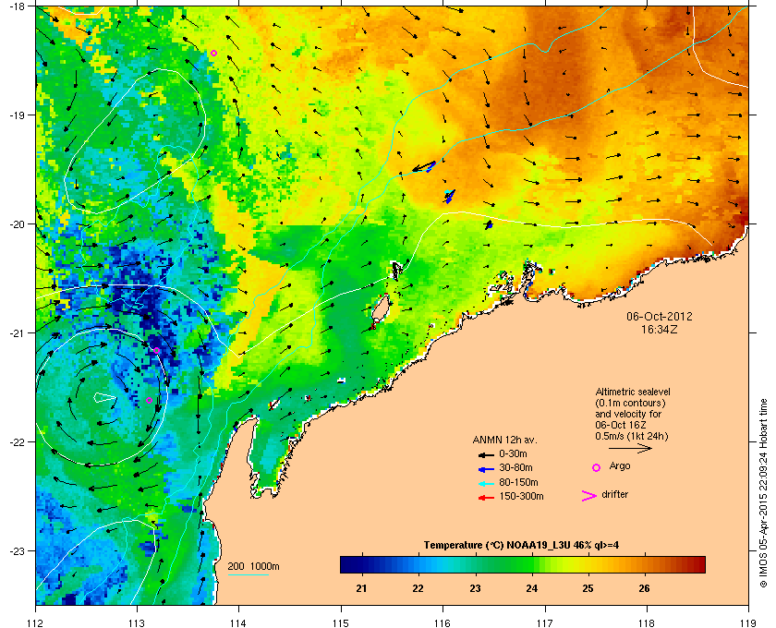Click the '0-30m' legend label
This screenshot has width=776, height=628.
coord(514,453)
